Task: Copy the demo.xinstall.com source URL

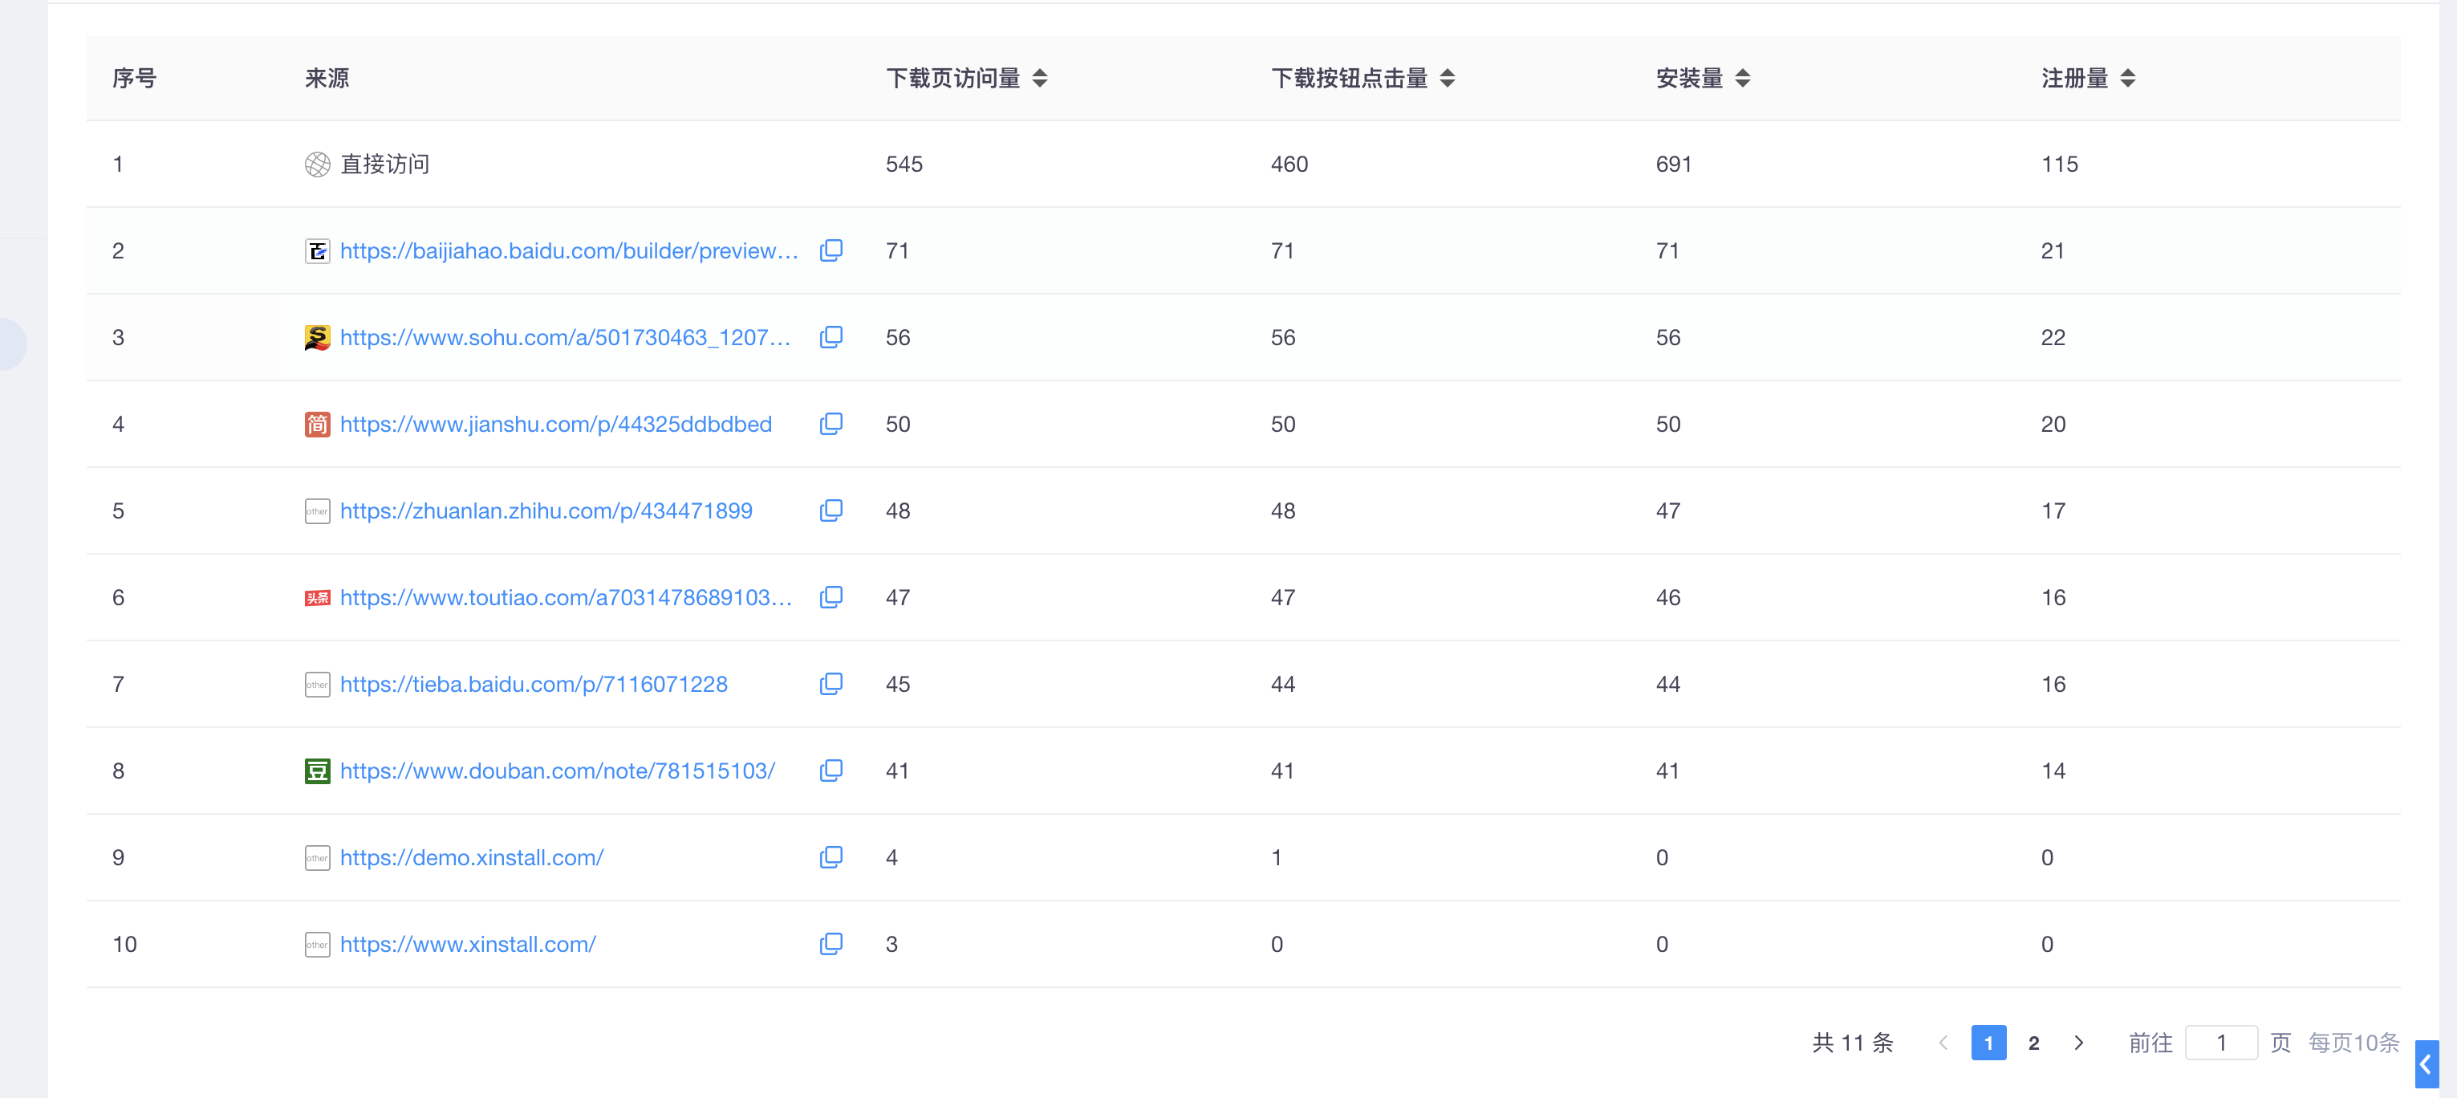Action: 831,856
